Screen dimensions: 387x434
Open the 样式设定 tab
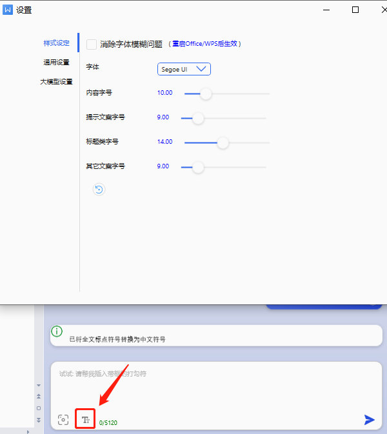pyautogui.click(x=56, y=43)
